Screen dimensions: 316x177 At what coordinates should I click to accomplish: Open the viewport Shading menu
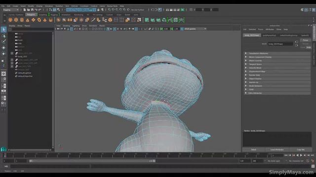(x=66, y=26)
